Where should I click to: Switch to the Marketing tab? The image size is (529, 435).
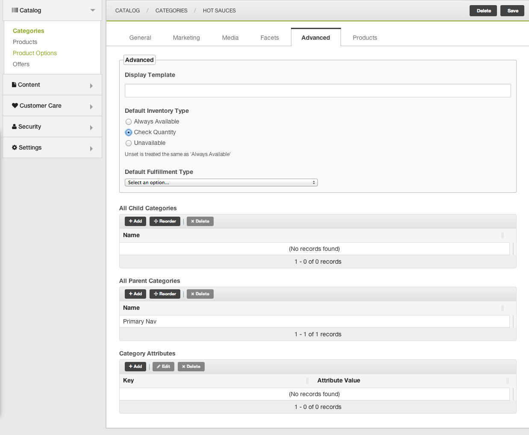[x=186, y=38]
